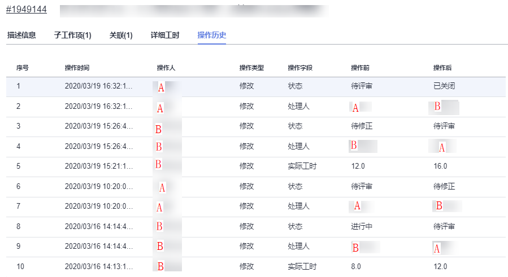Click the 待修正 cell in row 3

[x=362, y=126]
